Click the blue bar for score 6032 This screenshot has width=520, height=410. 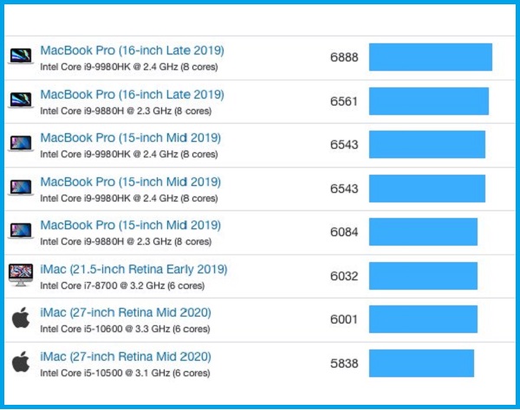tap(423, 275)
